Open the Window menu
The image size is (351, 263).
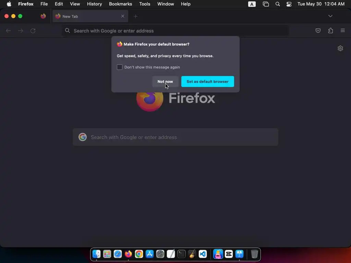(x=166, y=4)
